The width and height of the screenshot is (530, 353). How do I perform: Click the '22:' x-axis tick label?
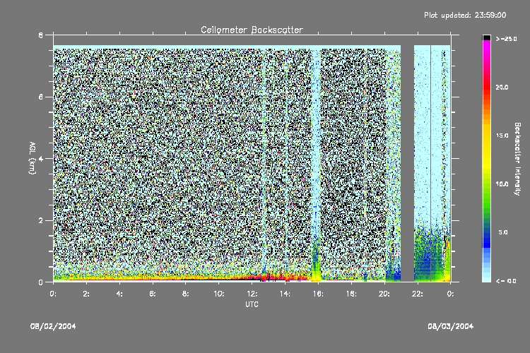click(x=418, y=294)
